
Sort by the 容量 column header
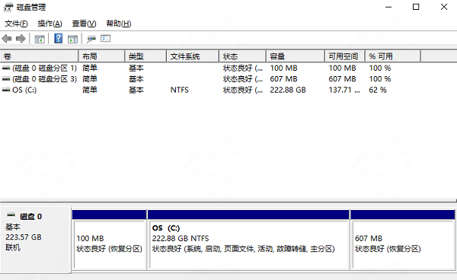click(x=296, y=56)
